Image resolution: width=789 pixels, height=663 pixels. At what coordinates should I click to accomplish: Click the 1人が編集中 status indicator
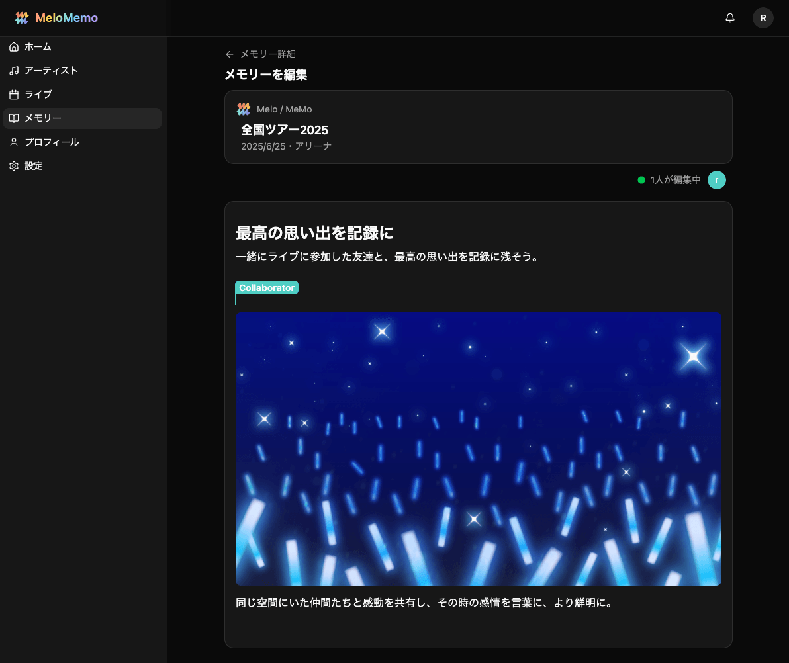point(669,179)
